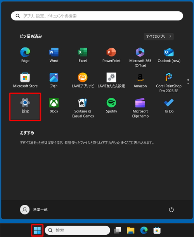Open the power options button
Screen dimensions: 194x237
(171, 210)
